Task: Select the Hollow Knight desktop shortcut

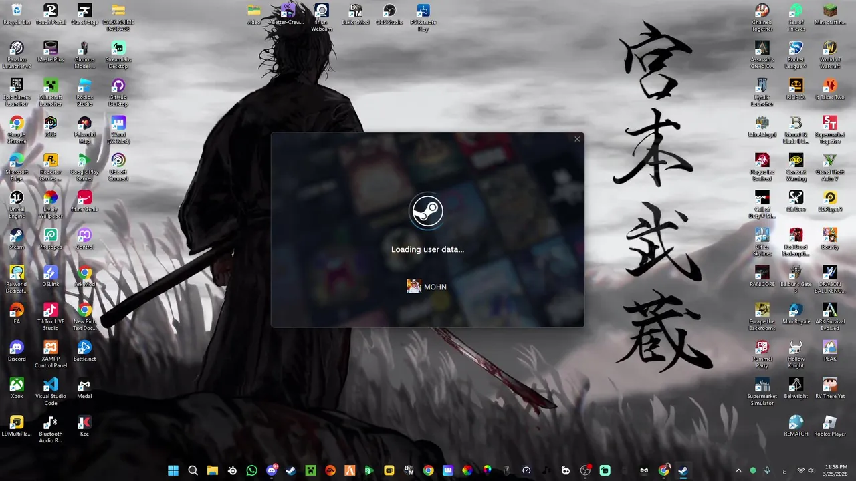Action: [x=796, y=355]
